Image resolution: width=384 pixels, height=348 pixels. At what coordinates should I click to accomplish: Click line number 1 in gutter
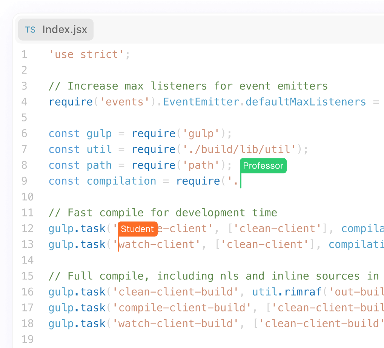click(x=24, y=55)
